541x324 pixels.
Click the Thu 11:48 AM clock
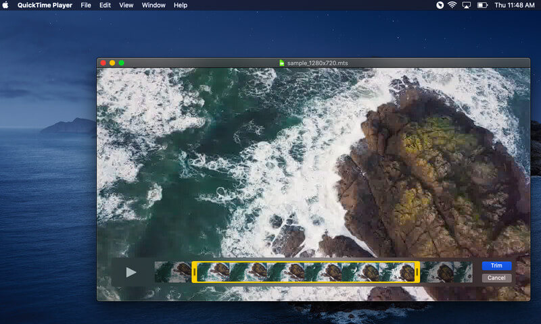515,5
